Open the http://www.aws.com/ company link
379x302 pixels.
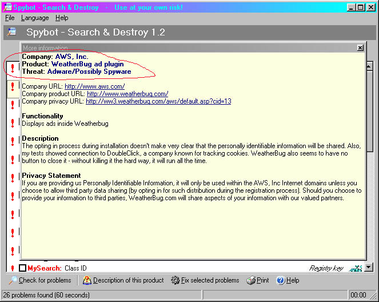(94, 86)
